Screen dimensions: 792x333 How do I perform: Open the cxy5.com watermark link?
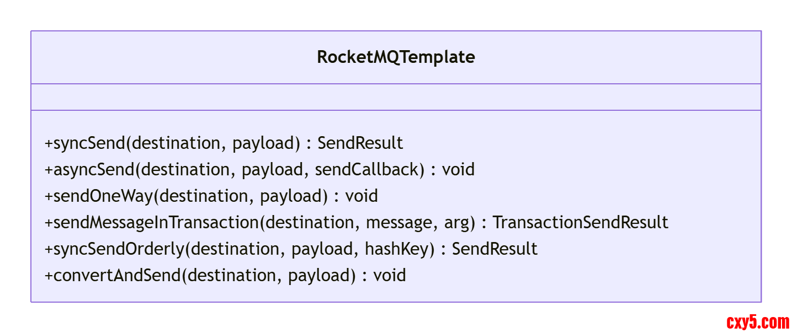[x=758, y=322]
